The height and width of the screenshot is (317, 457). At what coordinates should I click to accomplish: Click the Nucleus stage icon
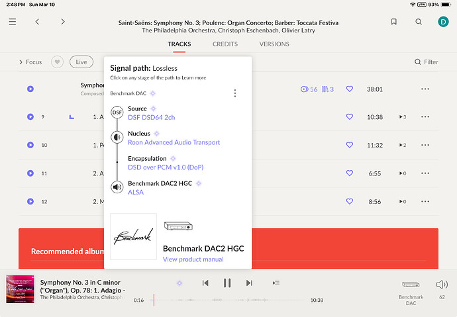pos(117,137)
